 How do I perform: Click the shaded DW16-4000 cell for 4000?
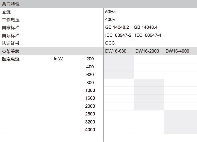pyautogui.click(x=180, y=130)
